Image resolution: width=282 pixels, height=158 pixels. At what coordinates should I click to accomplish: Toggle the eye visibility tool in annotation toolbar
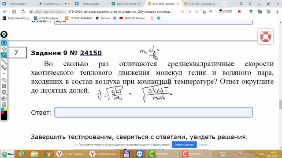[x=4, y=43]
